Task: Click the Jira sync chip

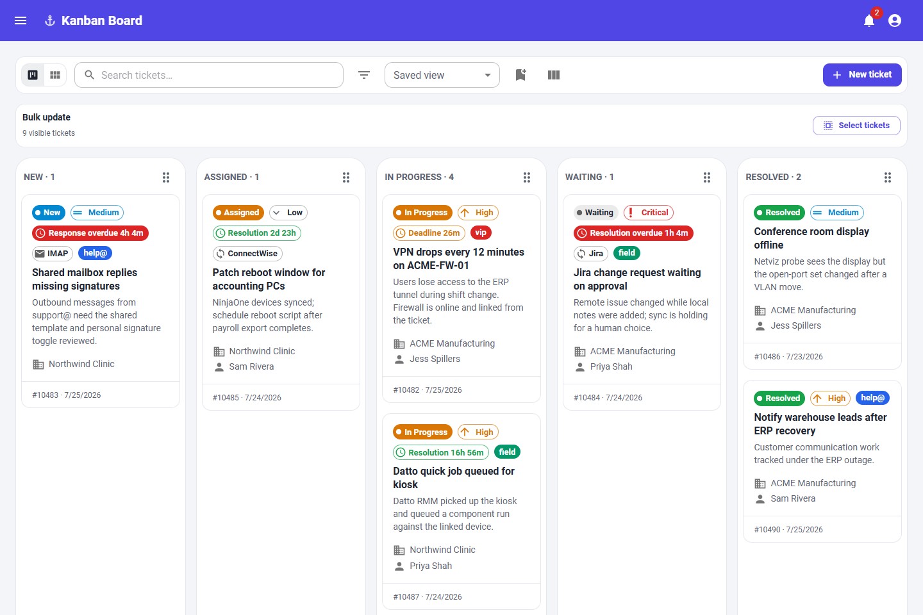Action: point(591,254)
